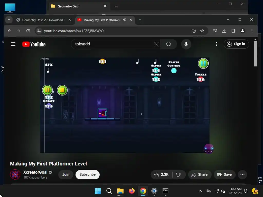This screenshot has width=263, height=197.
Task: Run the YouTube search magnifier button
Action: point(168,44)
